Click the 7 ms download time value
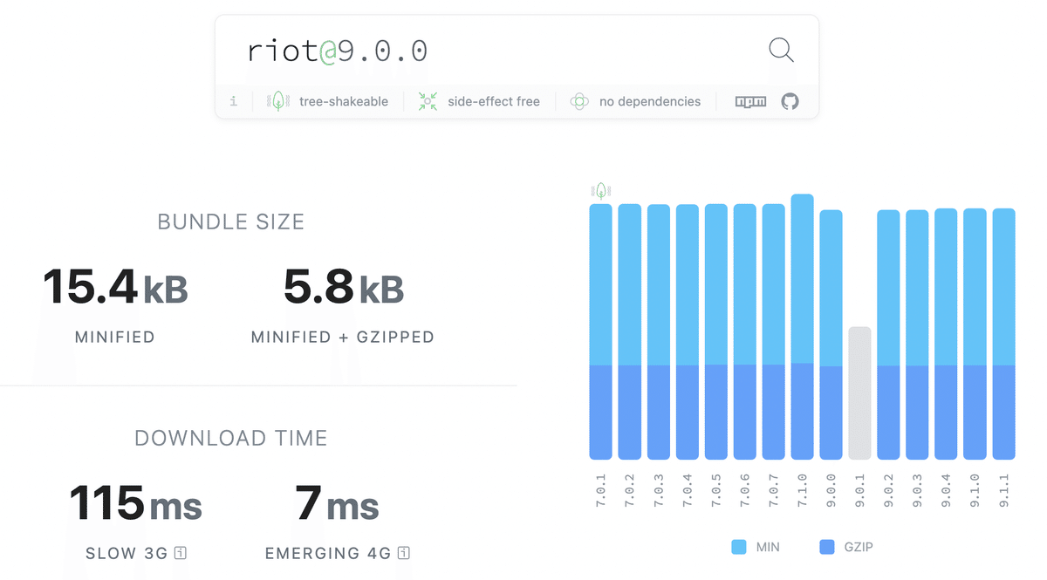The height and width of the screenshot is (580, 1047). 338,504
